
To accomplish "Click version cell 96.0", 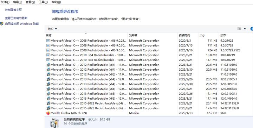I will pos(223,113).
